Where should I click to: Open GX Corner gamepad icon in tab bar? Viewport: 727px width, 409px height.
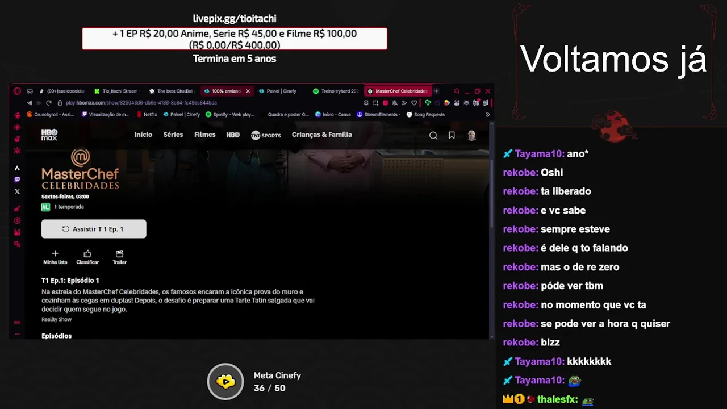[30, 91]
